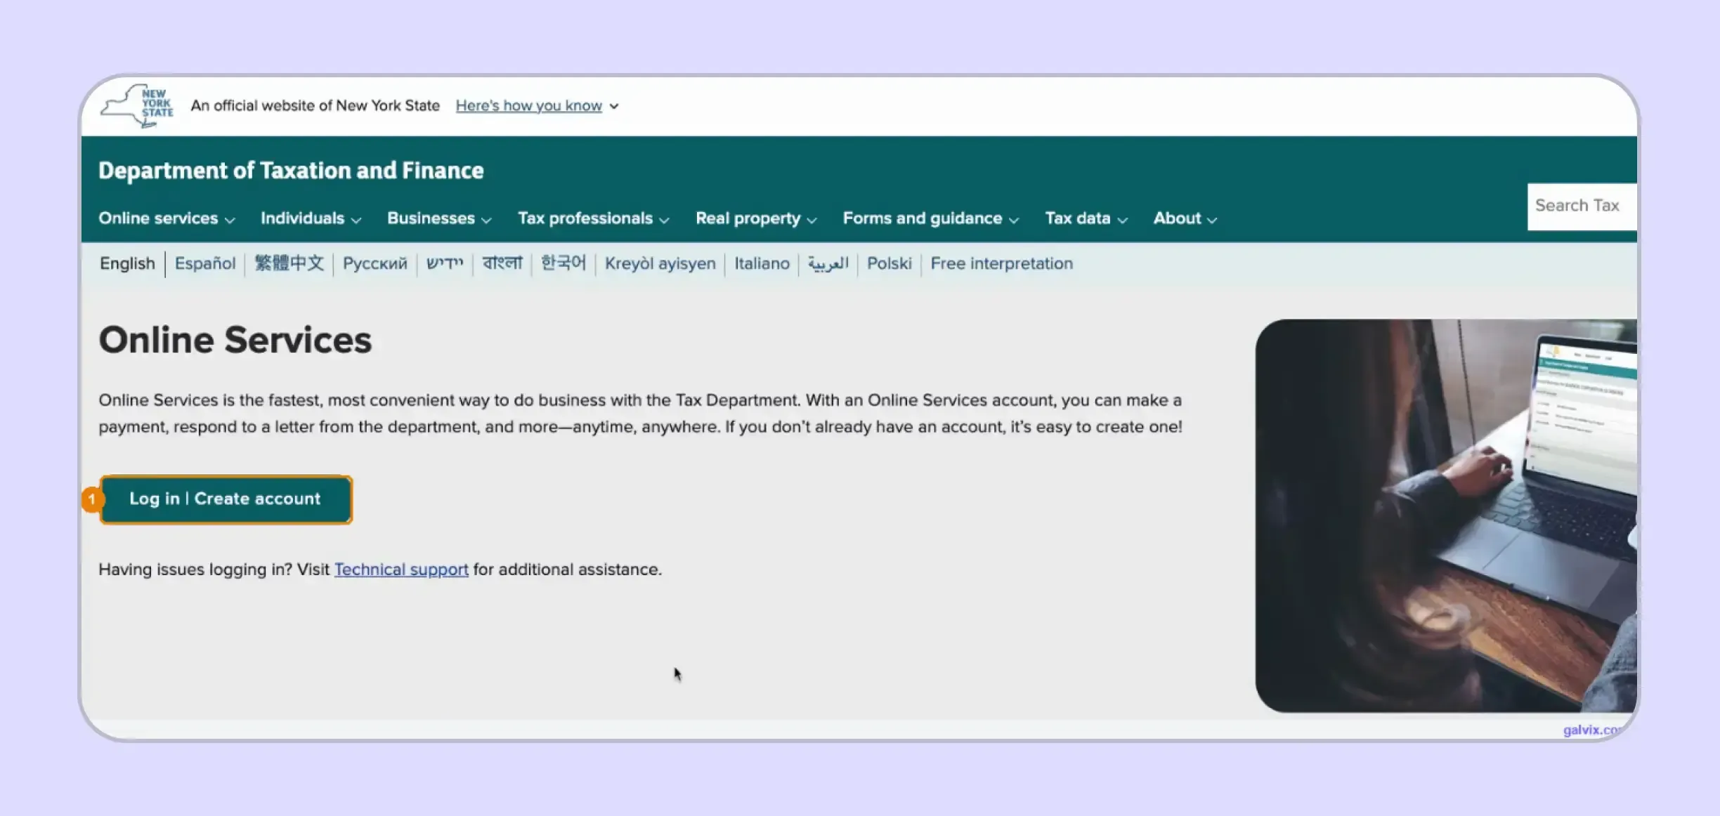This screenshot has width=1720, height=816.
Task: Expand the Individuals dropdown
Action: click(311, 218)
